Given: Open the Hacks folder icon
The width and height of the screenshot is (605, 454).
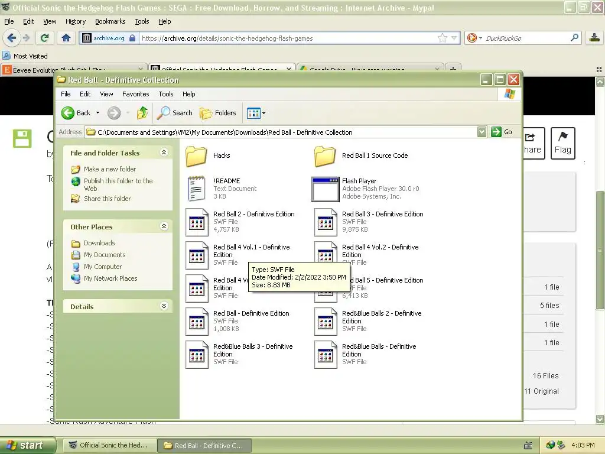Looking at the screenshot, I should tap(196, 156).
